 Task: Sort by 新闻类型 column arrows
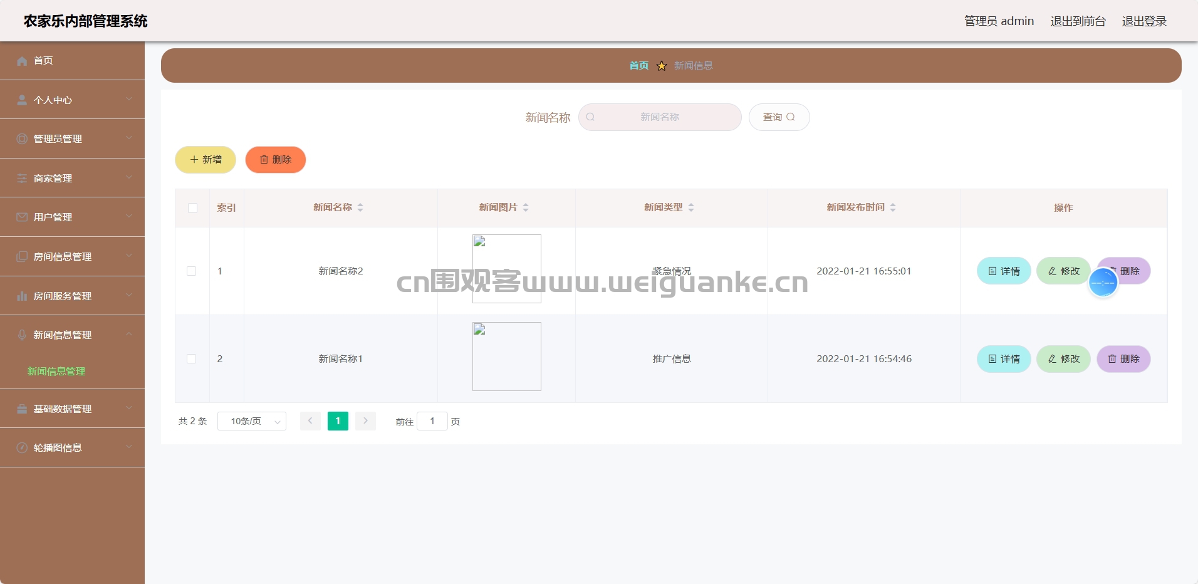[x=691, y=207]
